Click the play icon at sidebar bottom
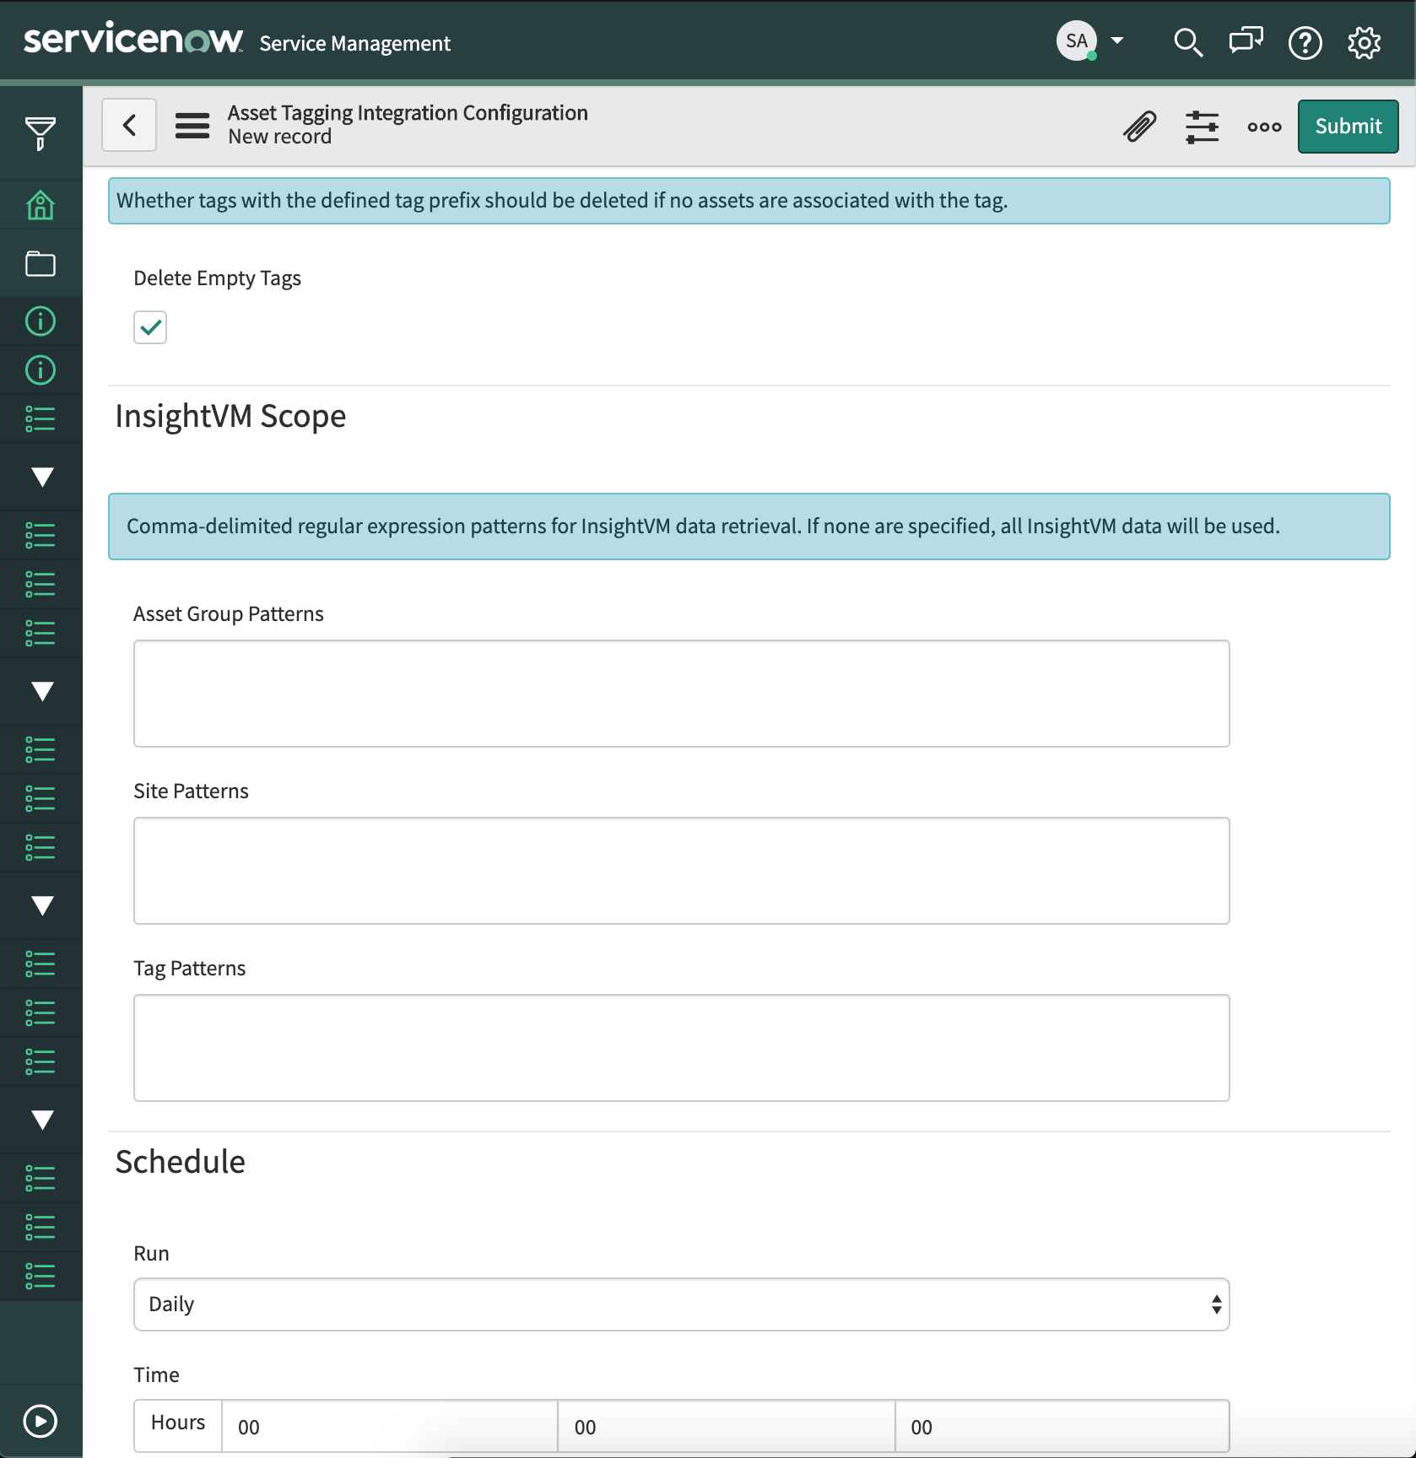 (x=40, y=1421)
